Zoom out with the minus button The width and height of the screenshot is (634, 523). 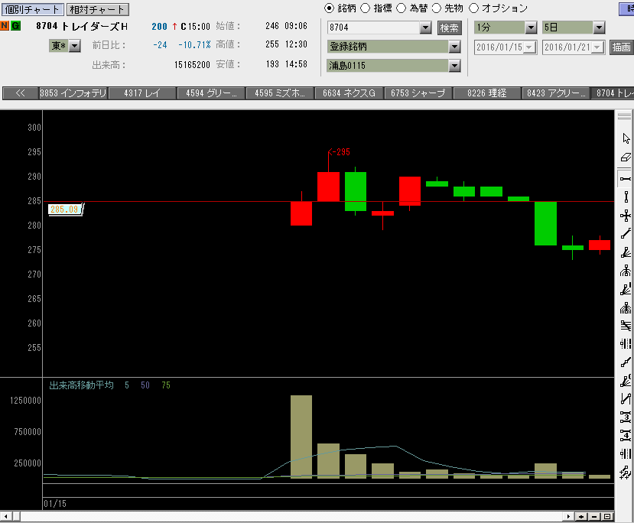[x=594, y=517]
